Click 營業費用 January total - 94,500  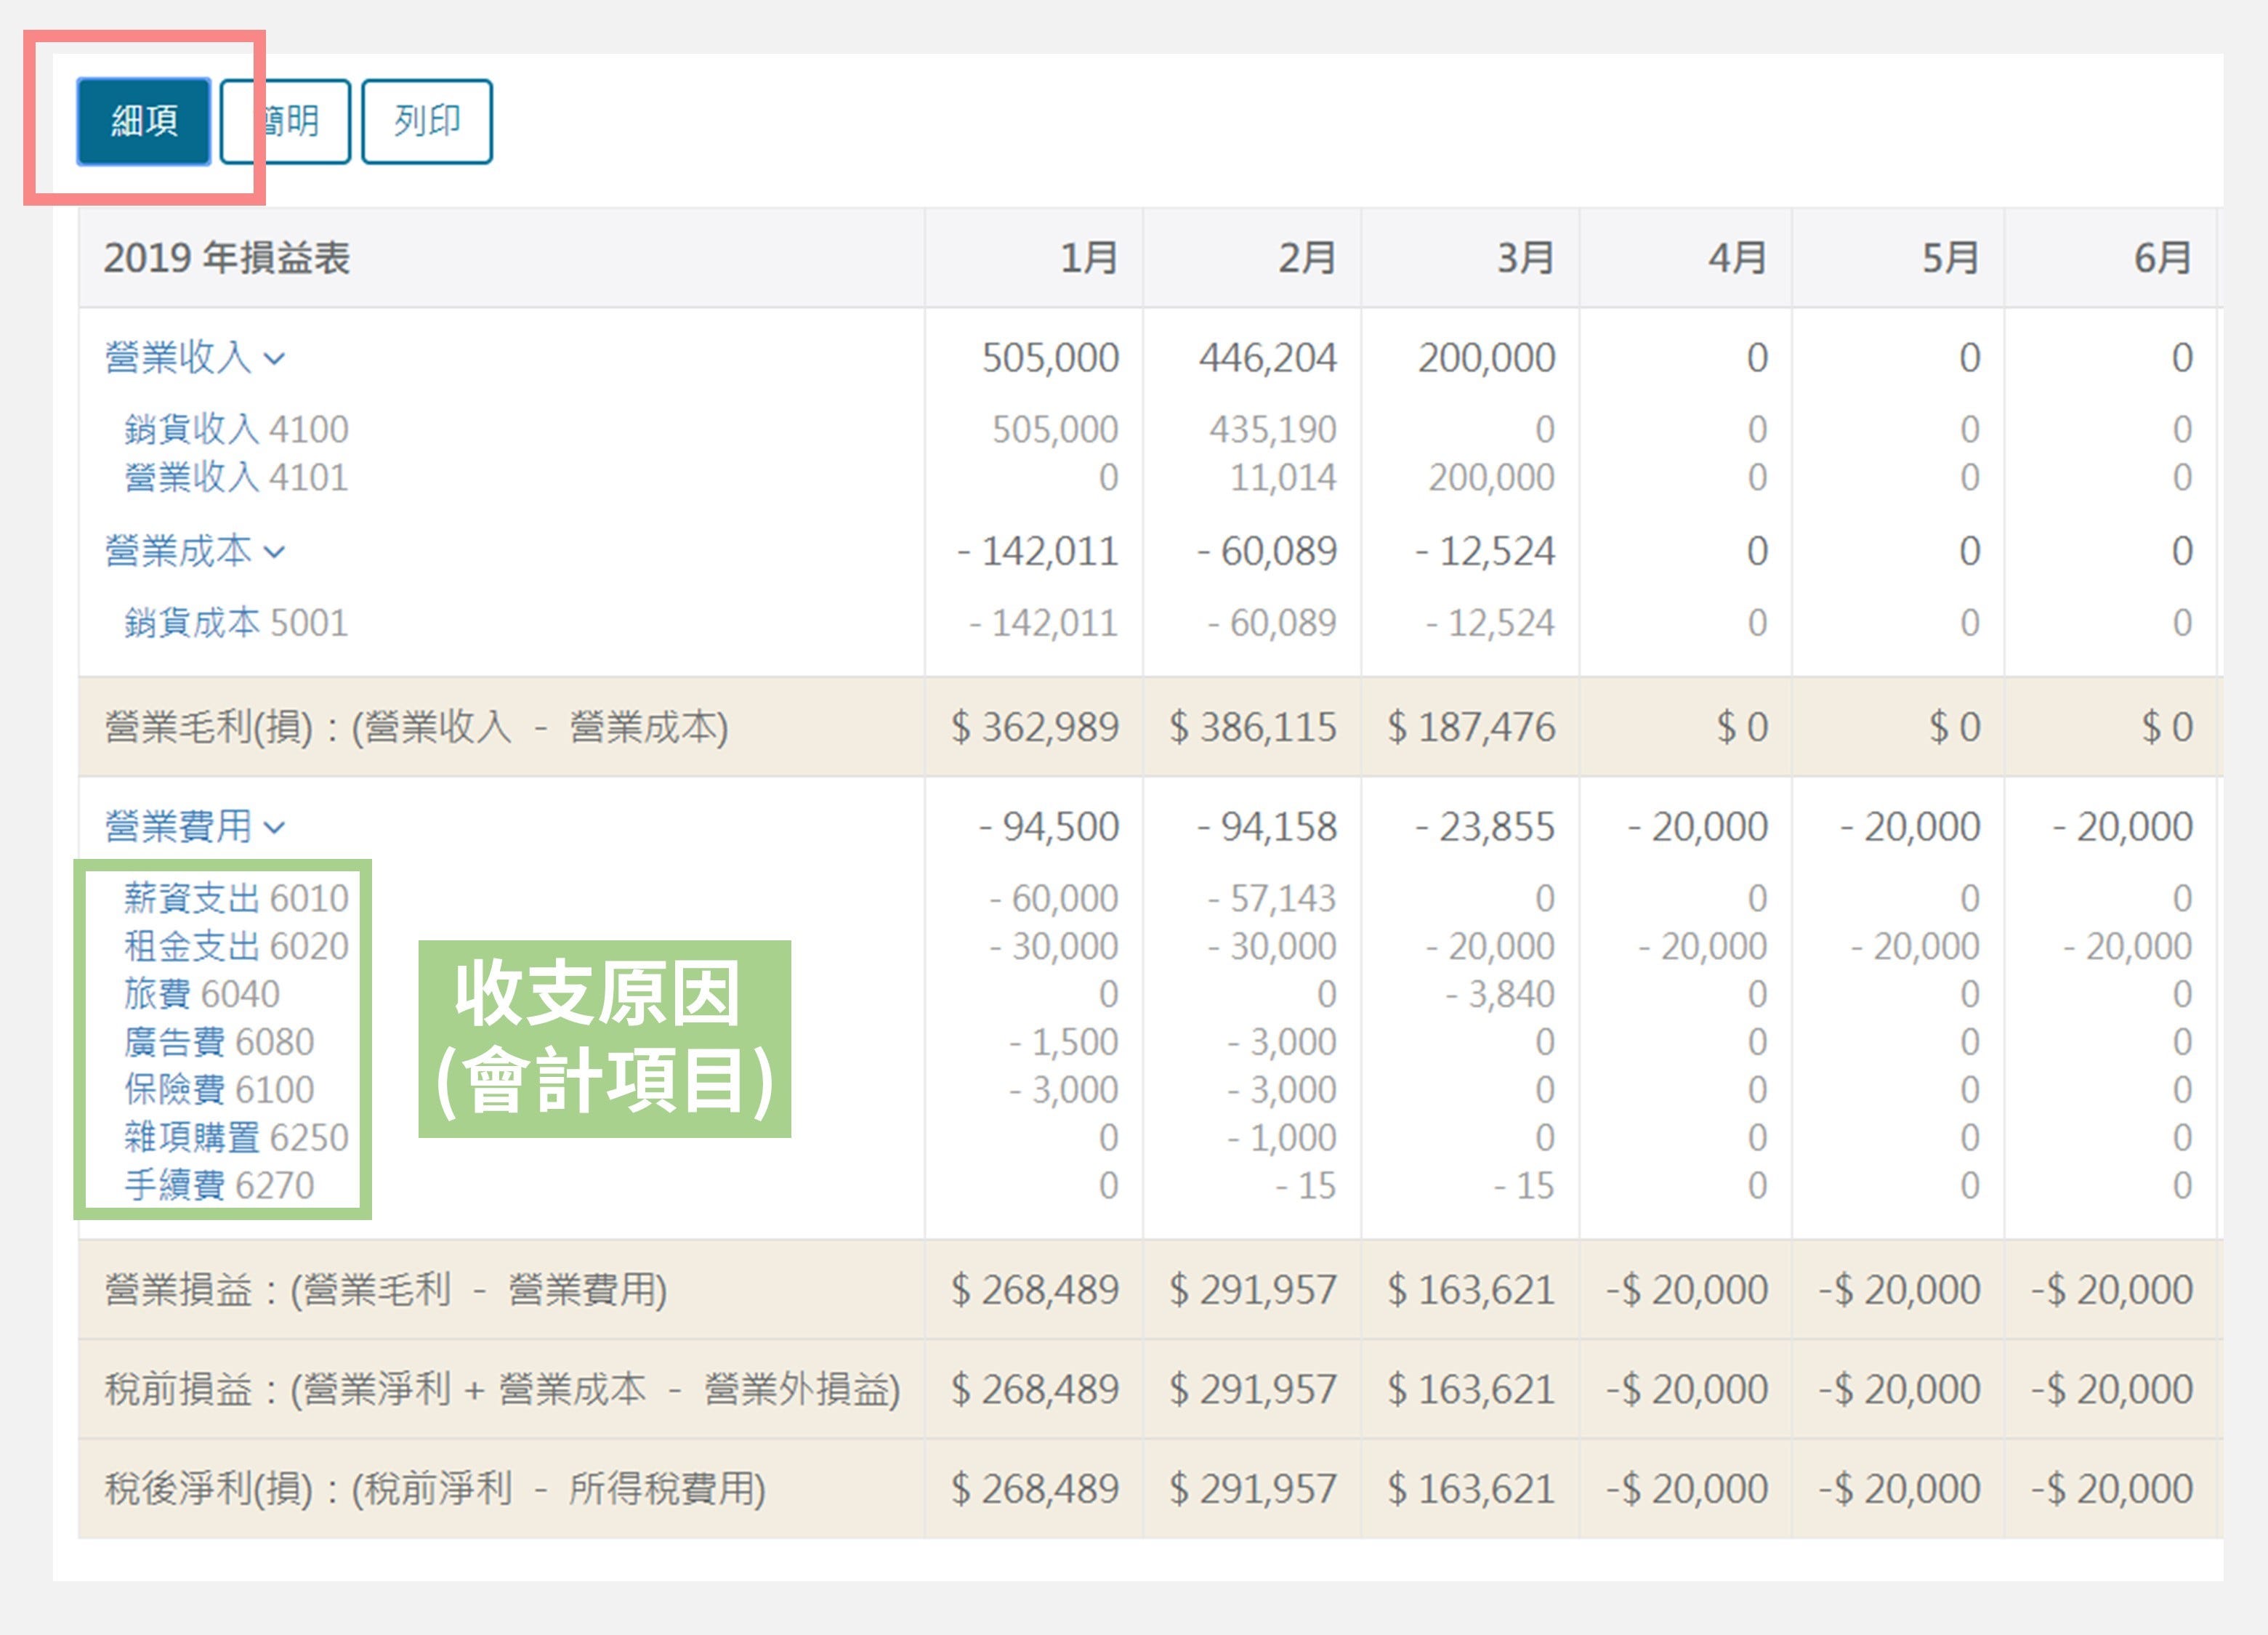(x=1049, y=826)
